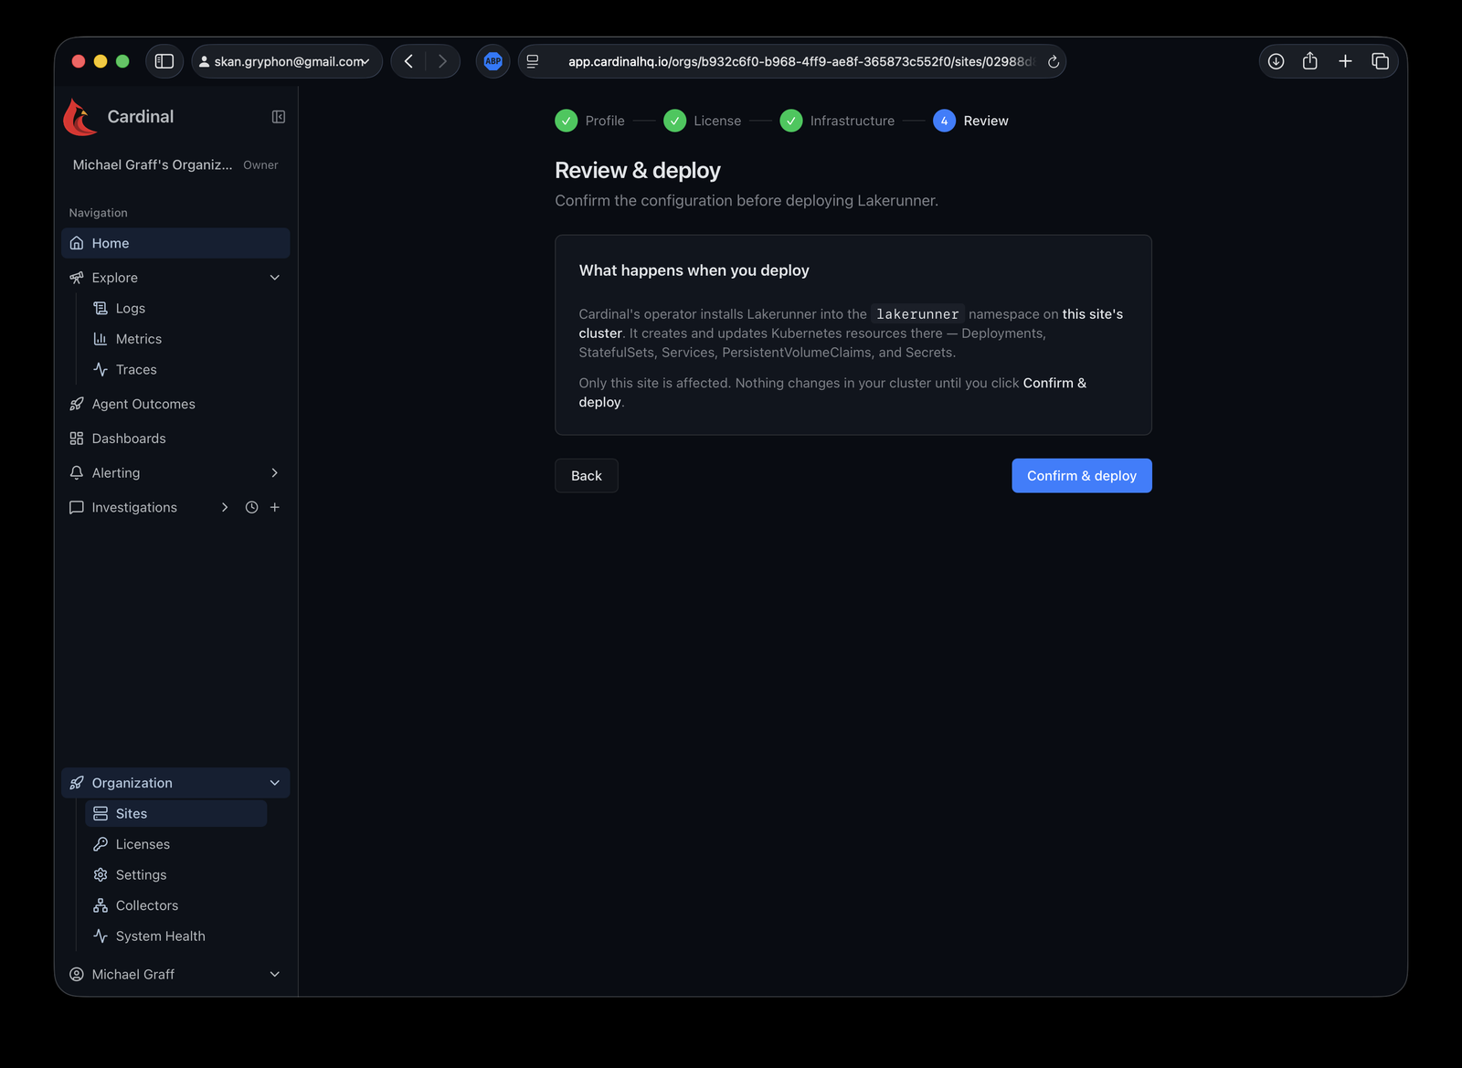The image size is (1462, 1068).
Task: Go to Agent Outcomes
Action: [175, 404]
